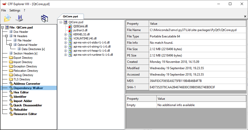The width and height of the screenshot is (248, 130).
Task: Click the api-ms-win-crt-runtime dll icon
Action: [70, 55]
